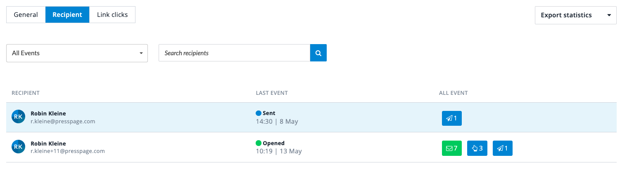Click the Export statistics caret arrow
The height and width of the screenshot is (181, 627).
(609, 15)
